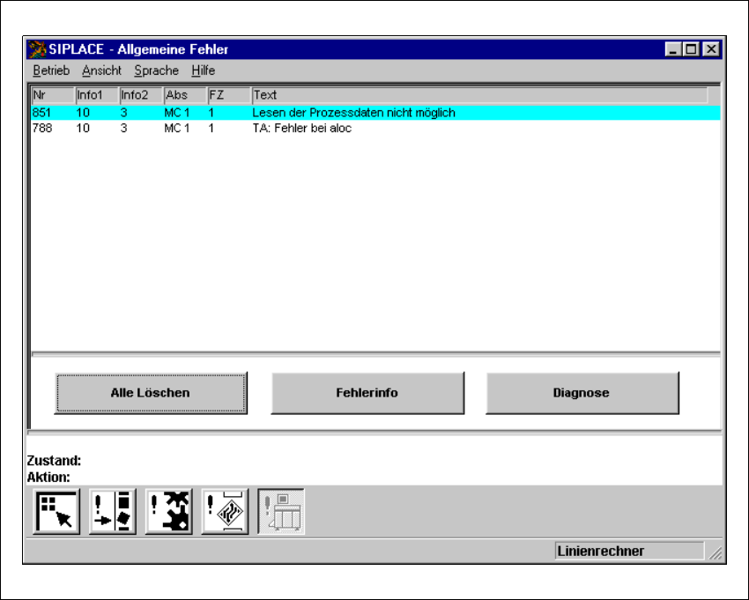Click the grid-with-cursor selection icon
The width and height of the screenshot is (749, 600).
click(56, 511)
